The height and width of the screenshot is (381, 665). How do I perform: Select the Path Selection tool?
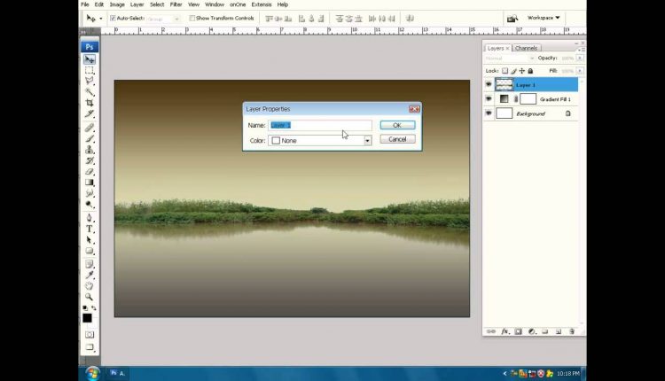(x=89, y=240)
